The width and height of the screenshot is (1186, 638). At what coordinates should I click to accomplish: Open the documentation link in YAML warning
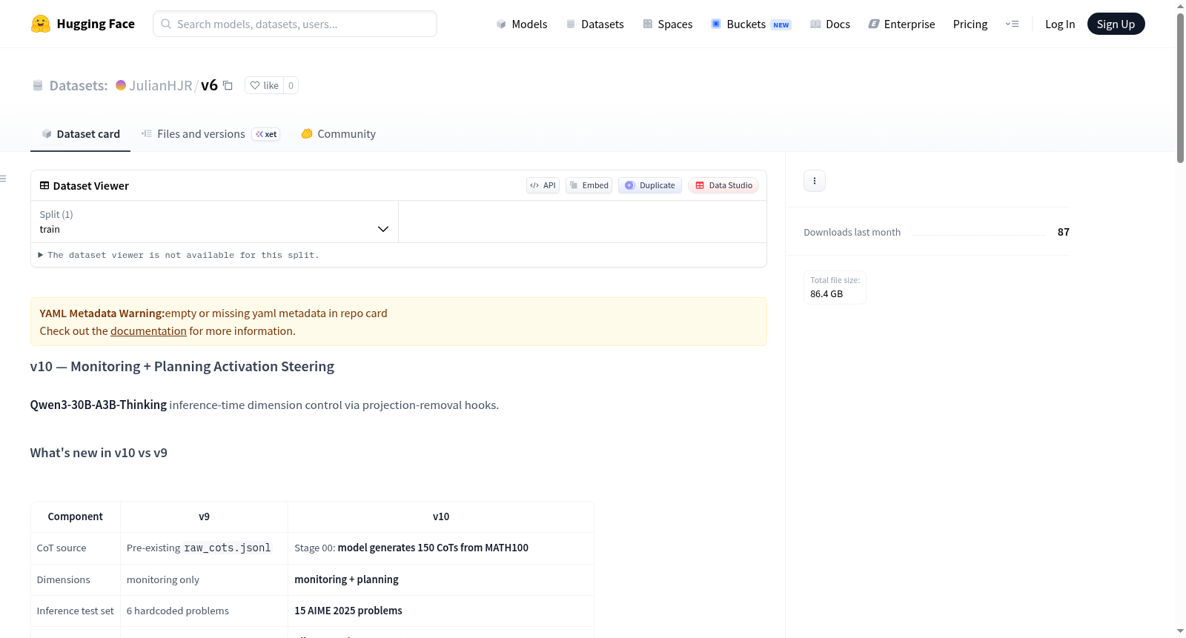coord(148,331)
